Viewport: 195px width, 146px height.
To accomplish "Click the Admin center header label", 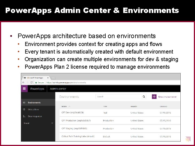I will [58, 89].
